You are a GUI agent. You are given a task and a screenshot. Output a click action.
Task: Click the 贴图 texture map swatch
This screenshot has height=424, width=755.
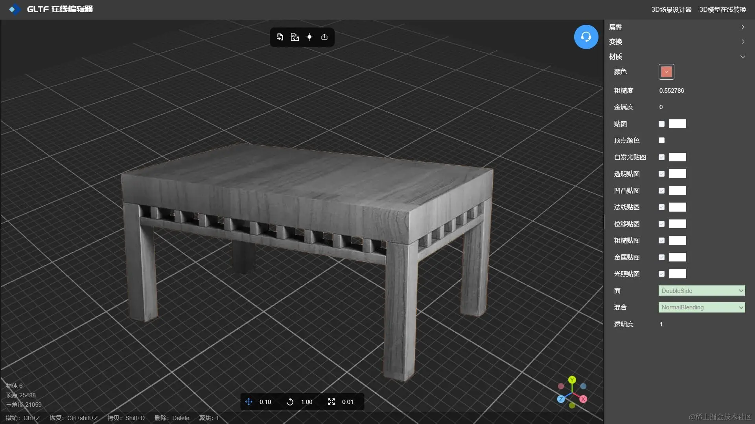pos(678,124)
